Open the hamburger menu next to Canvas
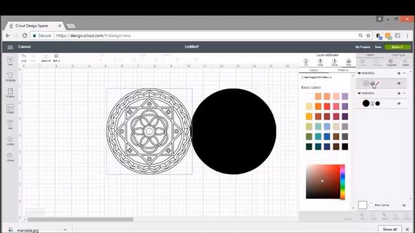 tap(10, 47)
